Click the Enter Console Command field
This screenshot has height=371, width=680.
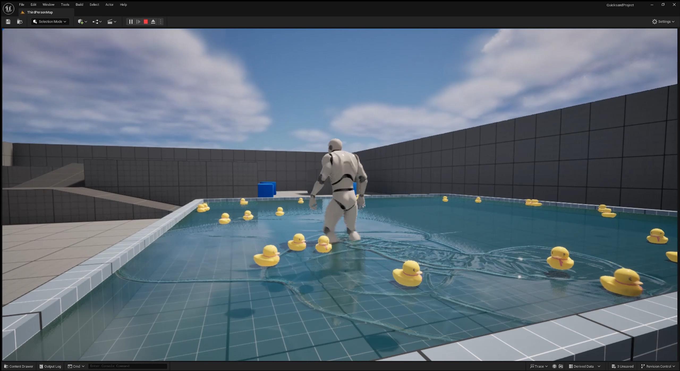tap(127, 366)
